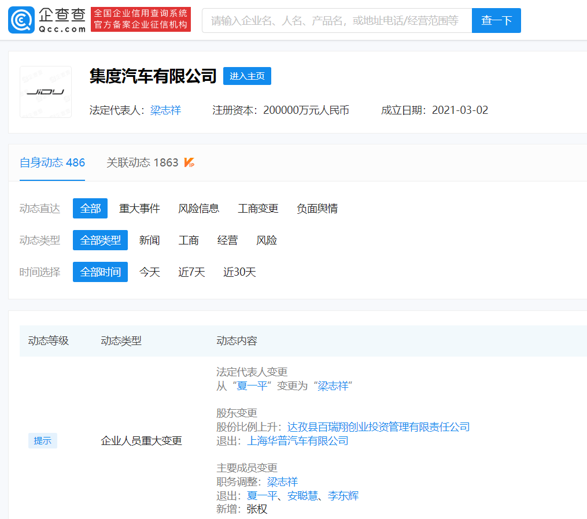Filter by 今天 time range
The width and height of the screenshot is (587, 519).
click(149, 272)
